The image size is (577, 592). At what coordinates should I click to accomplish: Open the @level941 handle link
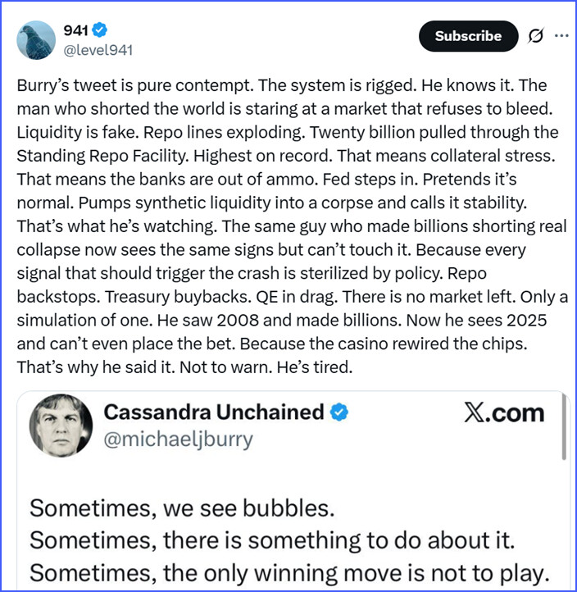(x=98, y=50)
